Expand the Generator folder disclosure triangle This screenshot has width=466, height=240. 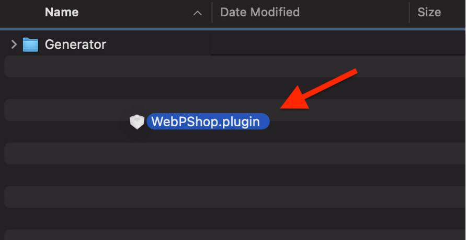[14, 45]
